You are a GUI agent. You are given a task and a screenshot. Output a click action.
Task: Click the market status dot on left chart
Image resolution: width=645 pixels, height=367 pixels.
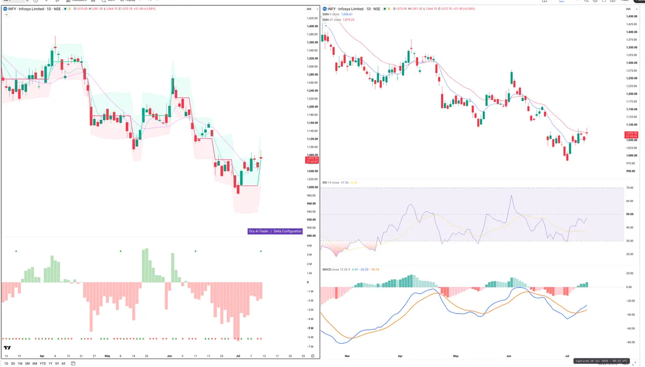tap(65, 9)
